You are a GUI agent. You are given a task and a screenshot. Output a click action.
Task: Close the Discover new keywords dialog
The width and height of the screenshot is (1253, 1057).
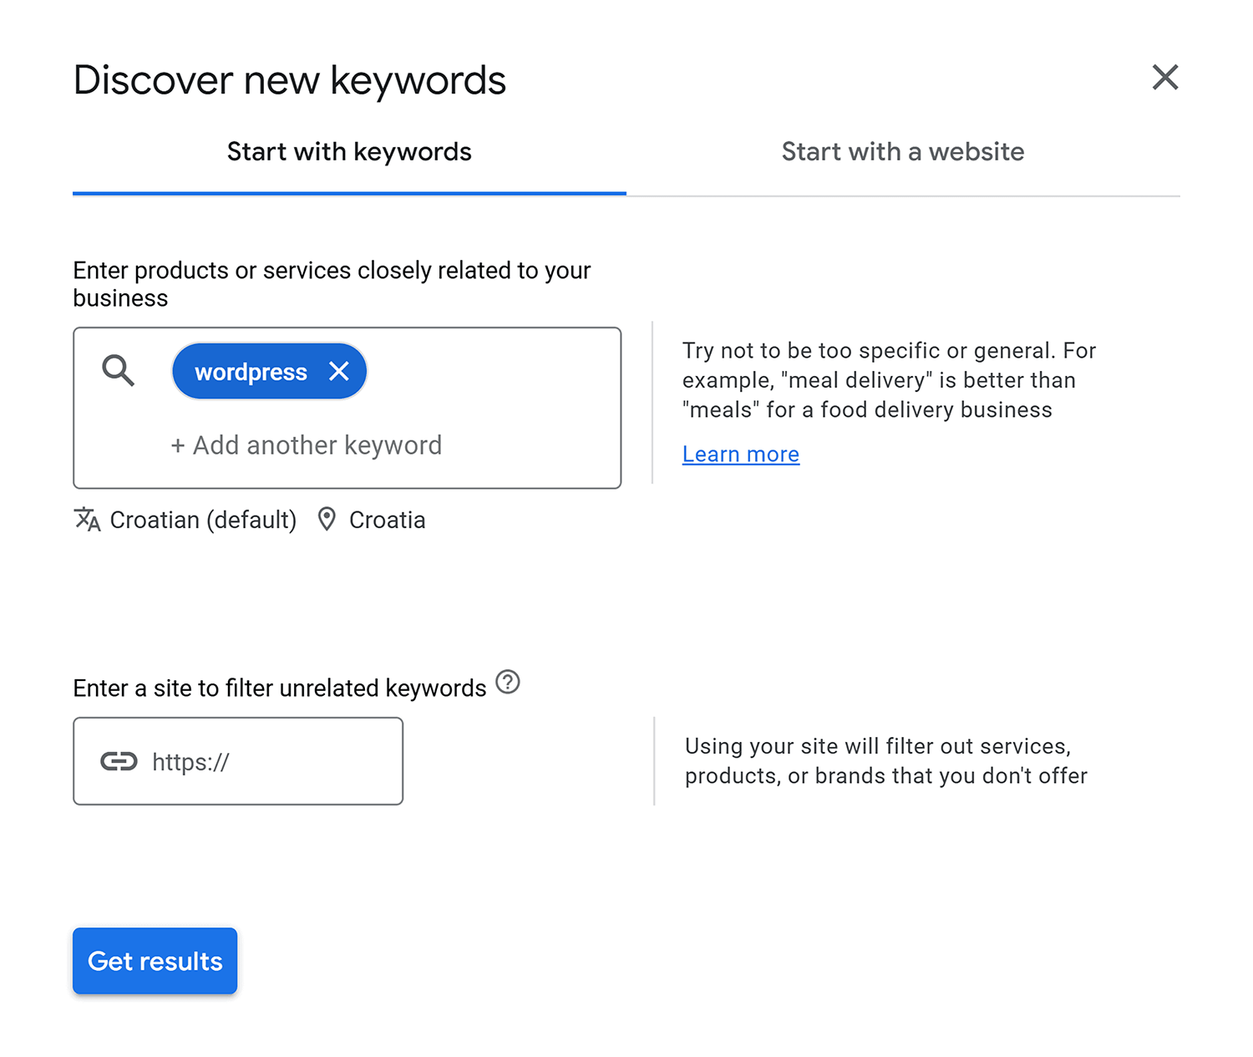1164,78
